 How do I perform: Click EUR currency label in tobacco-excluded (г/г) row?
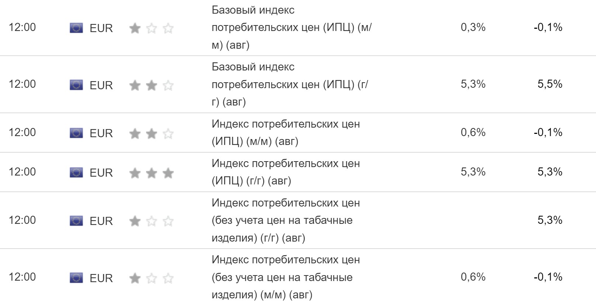coord(101,221)
